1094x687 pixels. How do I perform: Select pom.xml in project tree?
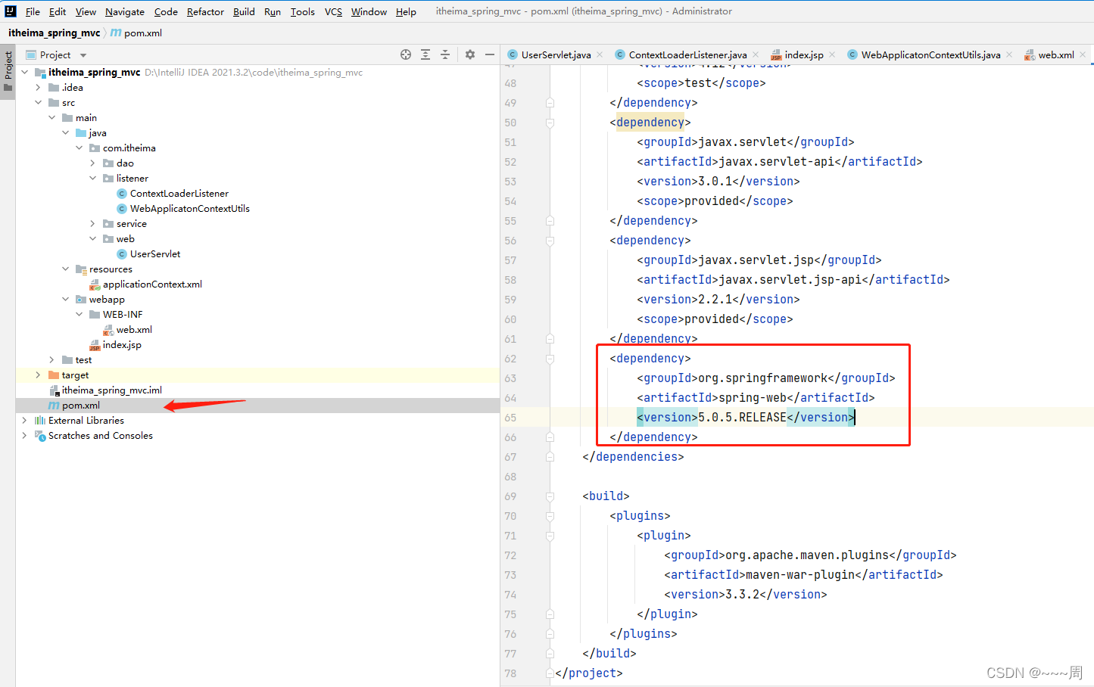pyautogui.click(x=80, y=405)
